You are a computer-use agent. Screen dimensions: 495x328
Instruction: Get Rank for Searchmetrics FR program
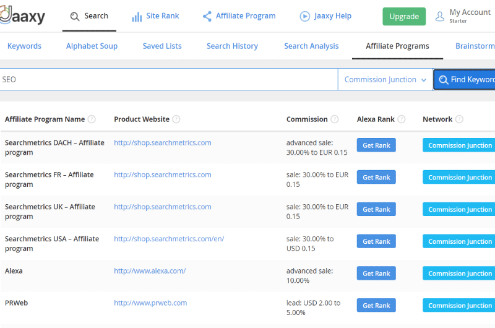(376, 177)
